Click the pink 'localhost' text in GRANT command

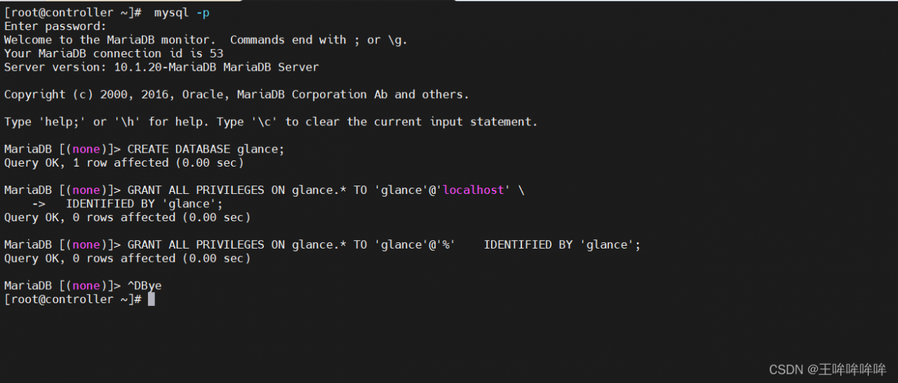(x=473, y=190)
